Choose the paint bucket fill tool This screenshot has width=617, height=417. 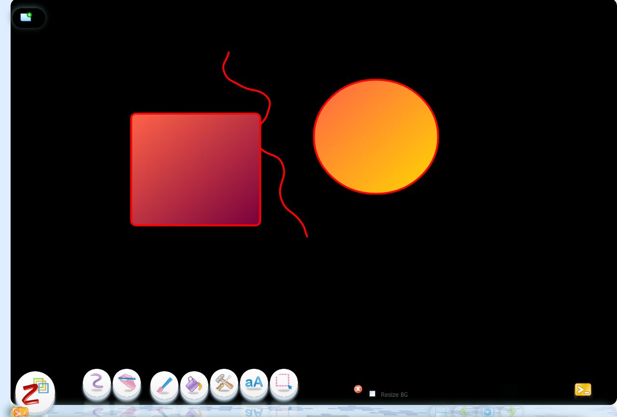pyautogui.click(x=194, y=385)
